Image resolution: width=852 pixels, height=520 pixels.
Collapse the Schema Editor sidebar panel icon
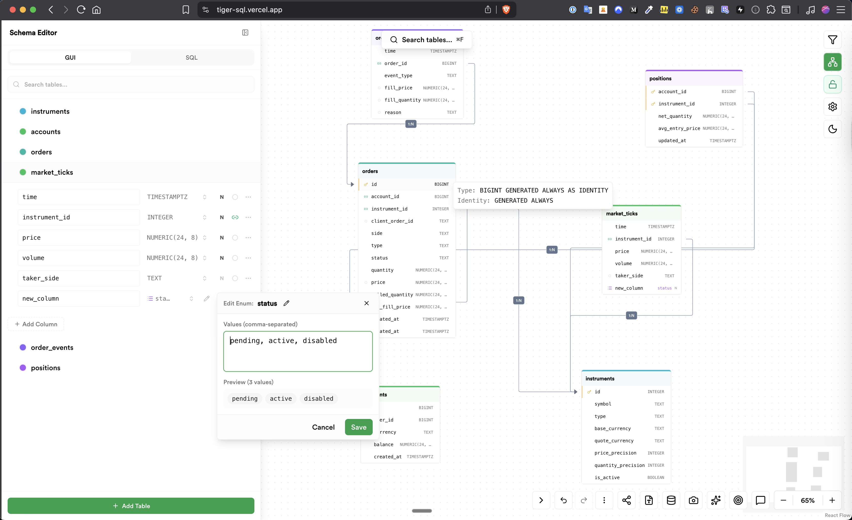[245, 32]
